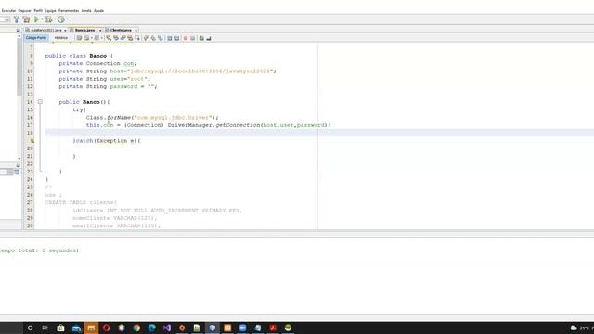Open the Perfil menu
The image size is (594, 334).
tap(38, 10)
